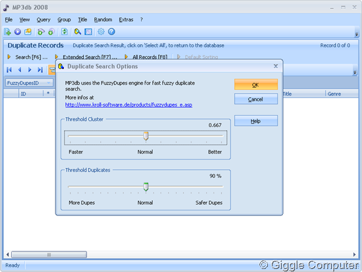
Task: Click the Faster label under cluster slider
Action: [76, 152]
